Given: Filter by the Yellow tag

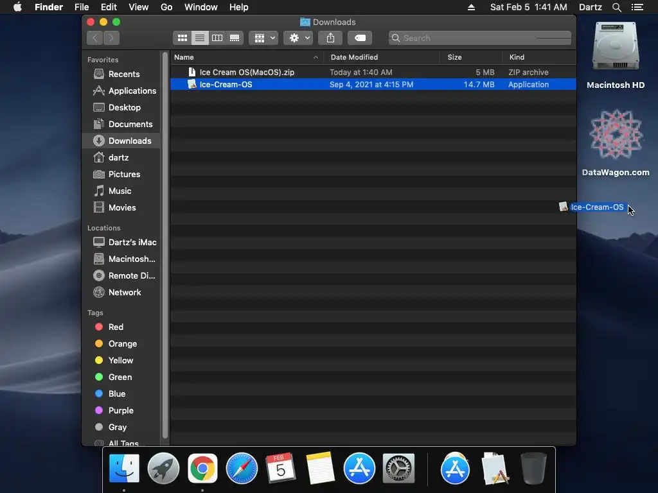Looking at the screenshot, I should tap(121, 361).
